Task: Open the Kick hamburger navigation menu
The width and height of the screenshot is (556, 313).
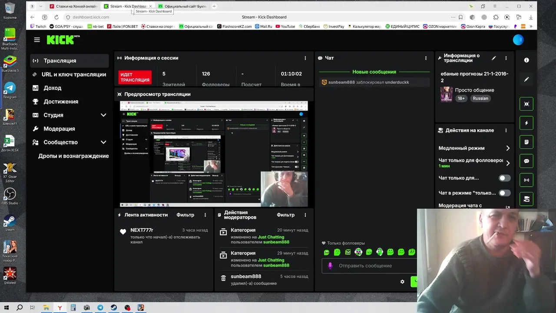Action: point(37,40)
